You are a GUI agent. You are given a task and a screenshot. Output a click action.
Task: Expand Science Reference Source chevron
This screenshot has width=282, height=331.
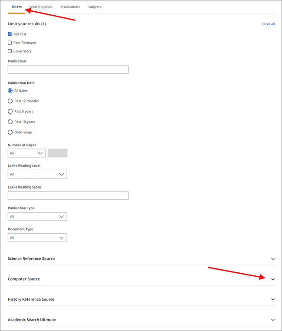[273, 259]
